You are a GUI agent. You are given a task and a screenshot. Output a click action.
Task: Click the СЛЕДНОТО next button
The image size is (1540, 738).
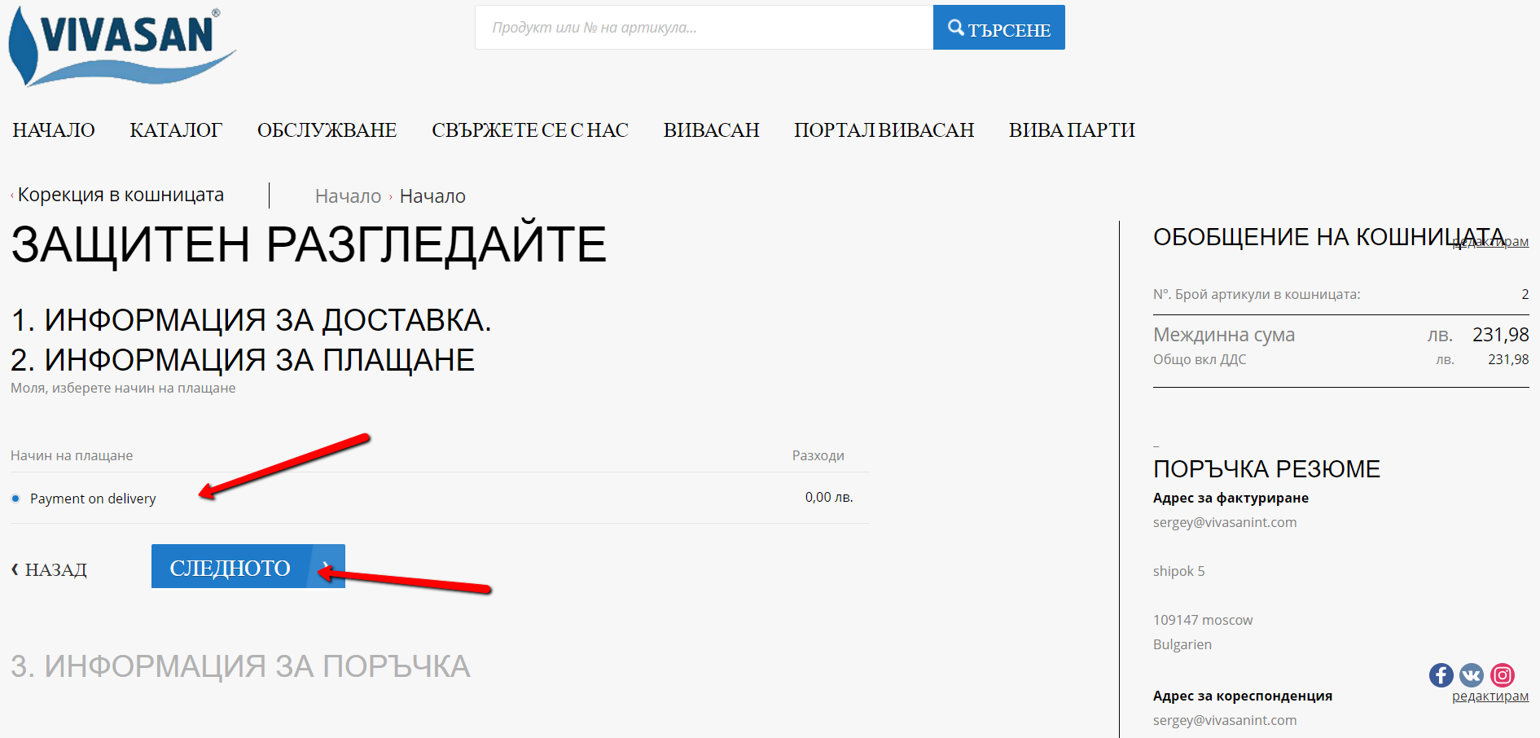coord(248,566)
